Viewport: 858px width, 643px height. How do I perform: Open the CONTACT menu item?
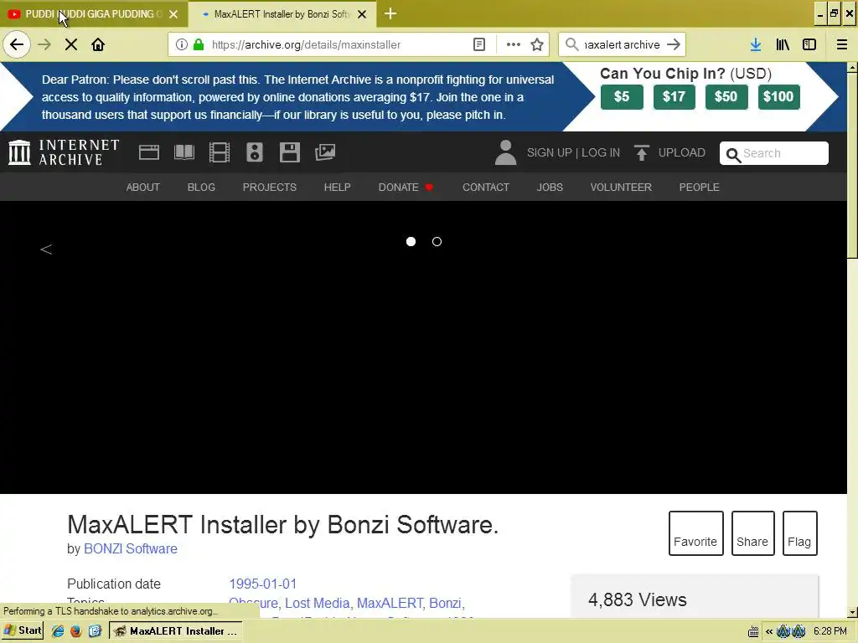tap(486, 187)
